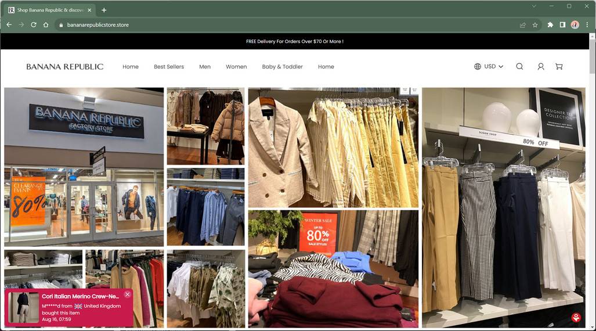Reload the current page
596x331 pixels.
[34, 25]
